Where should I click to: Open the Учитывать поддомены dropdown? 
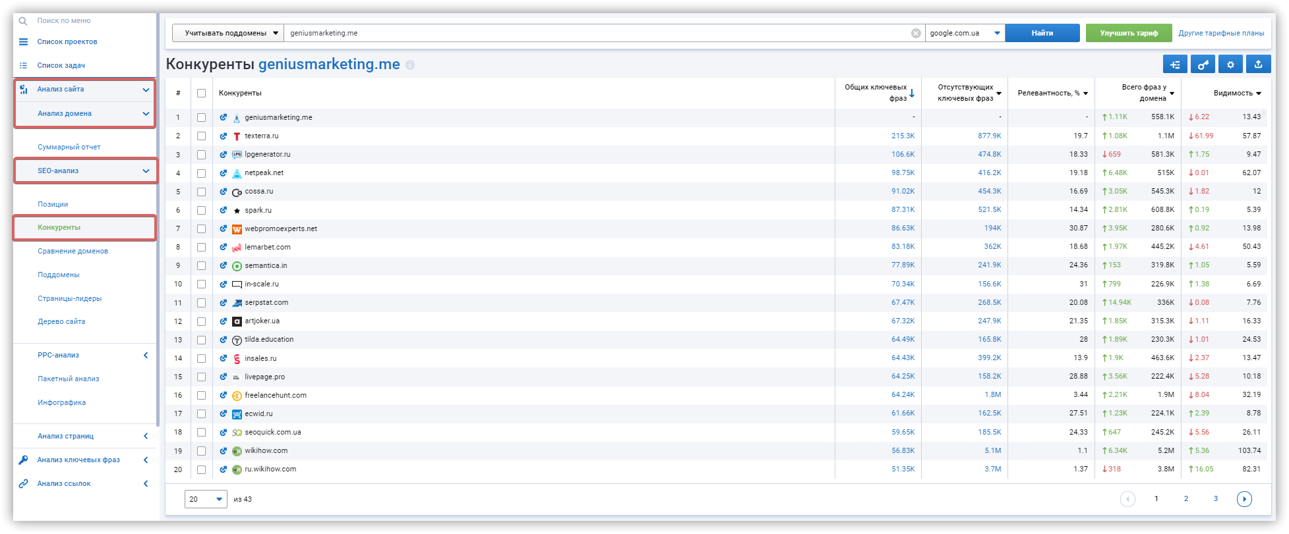[x=228, y=33]
